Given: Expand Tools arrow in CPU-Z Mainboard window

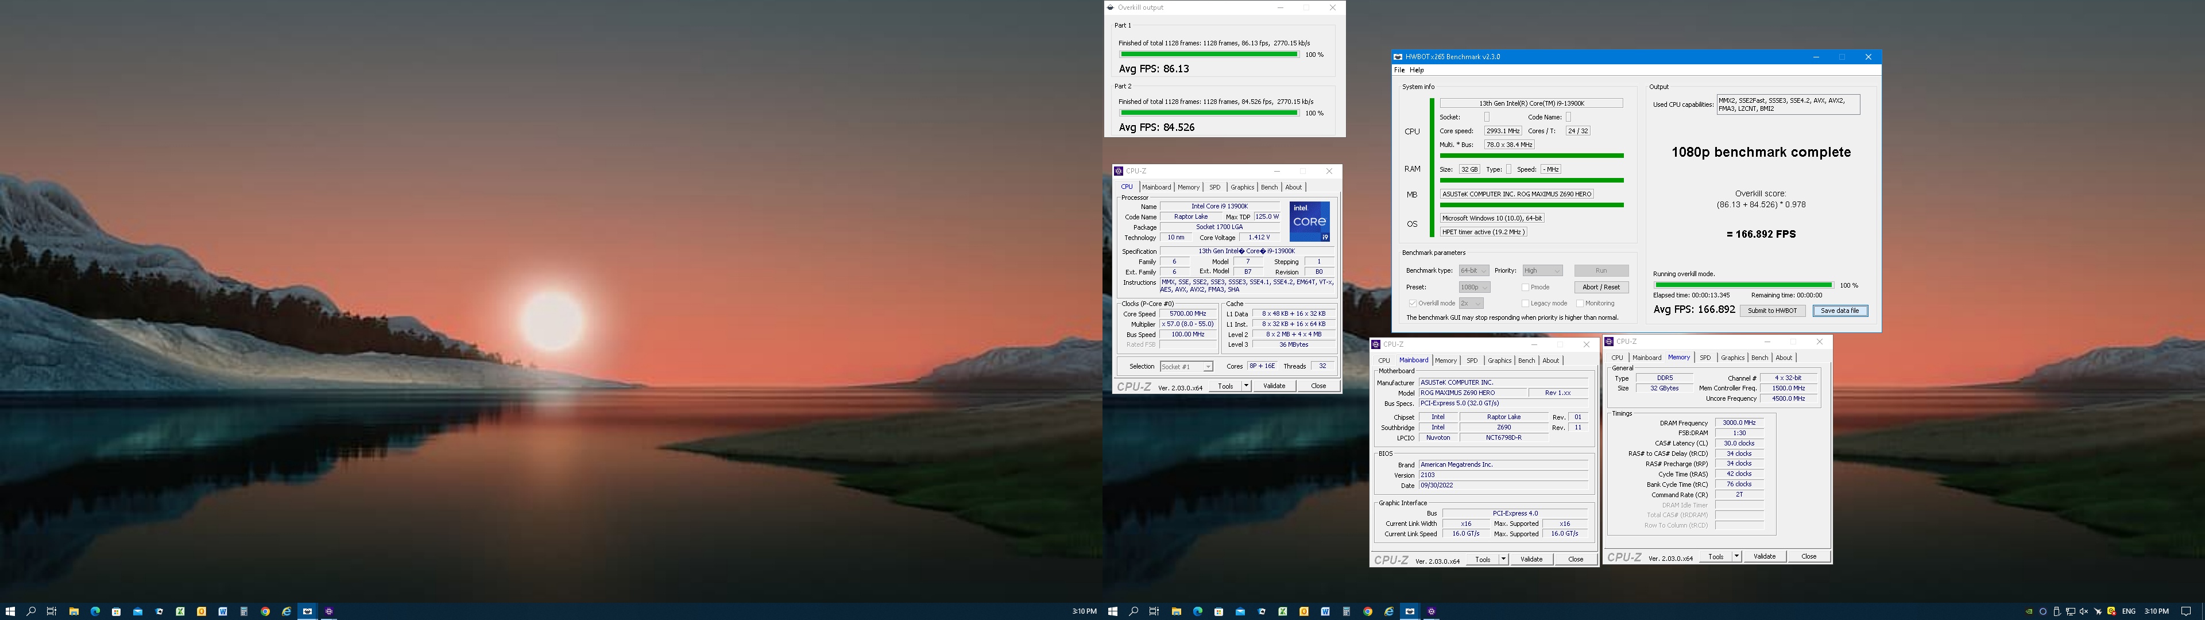Looking at the screenshot, I should coord(1503,559).
